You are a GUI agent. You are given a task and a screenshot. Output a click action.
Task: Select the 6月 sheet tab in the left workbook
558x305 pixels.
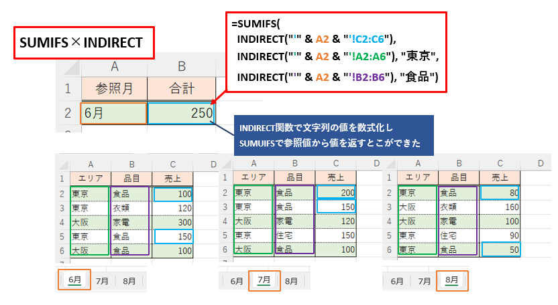[x=74, y=280]
